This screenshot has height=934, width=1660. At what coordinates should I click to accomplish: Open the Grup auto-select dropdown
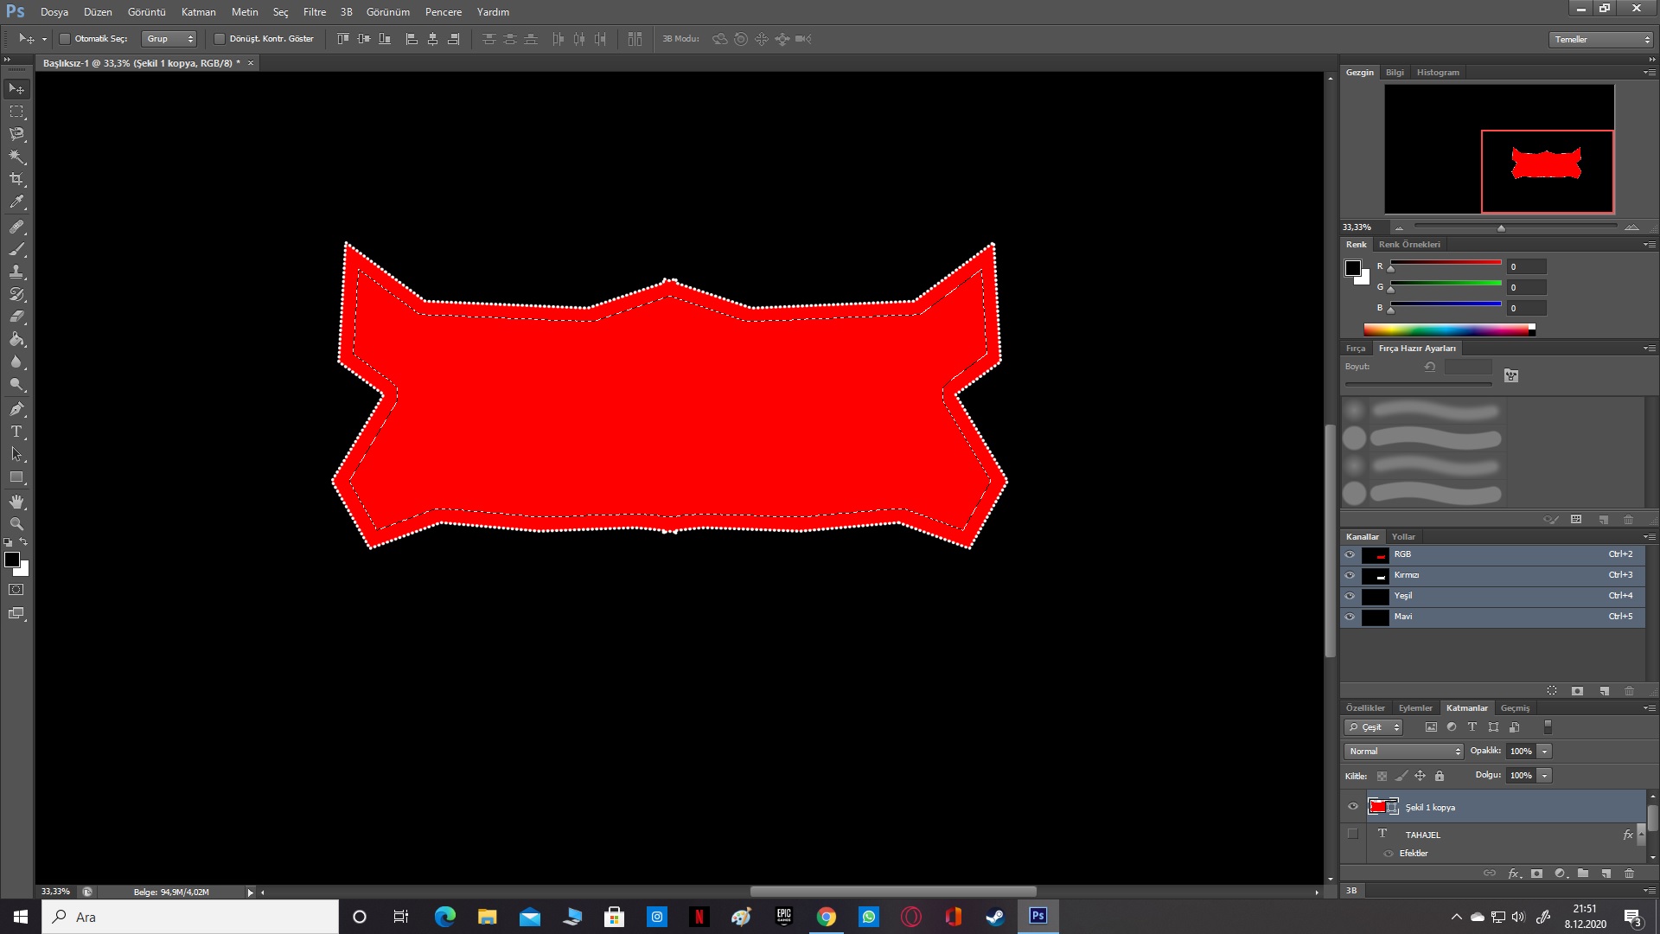coord(169,39)
